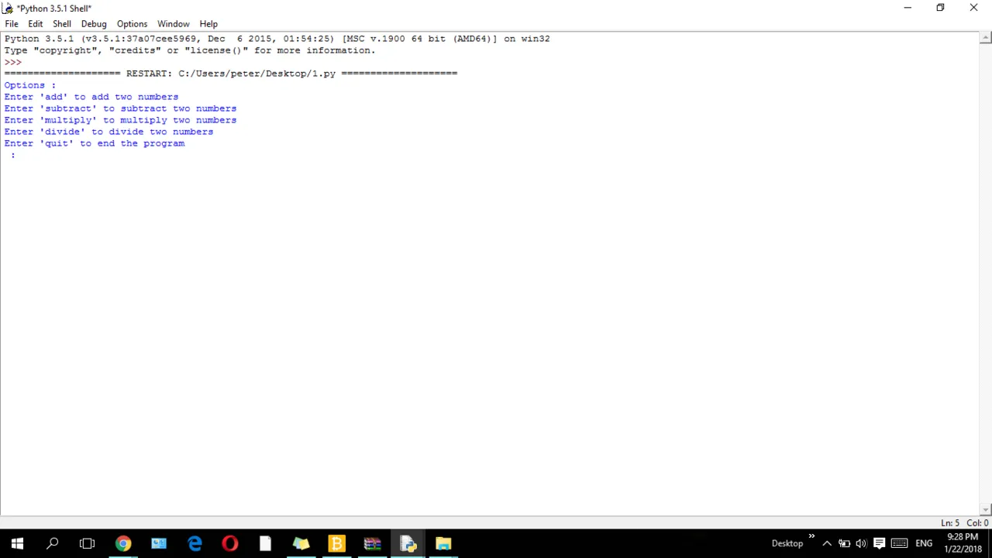The image size is (992, 558).
Task: Click the '>>>' prompt text
Action: point(13,62)
